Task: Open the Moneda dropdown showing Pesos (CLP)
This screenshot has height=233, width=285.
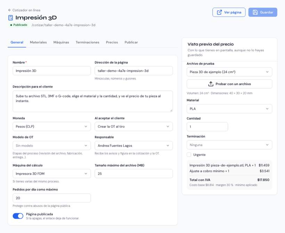Action: 52,126
